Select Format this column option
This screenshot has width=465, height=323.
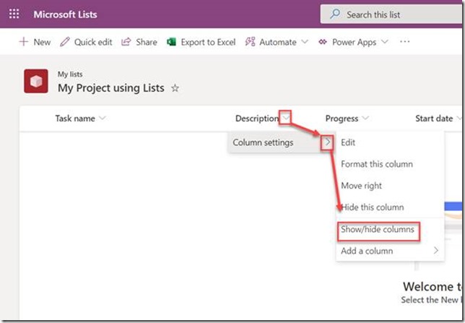[376, 164]
